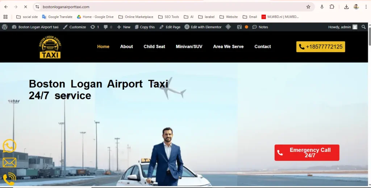This screenshot has width=371, height=188.
Task: Click Edit with Elementor
Action: tap(203, 27)
